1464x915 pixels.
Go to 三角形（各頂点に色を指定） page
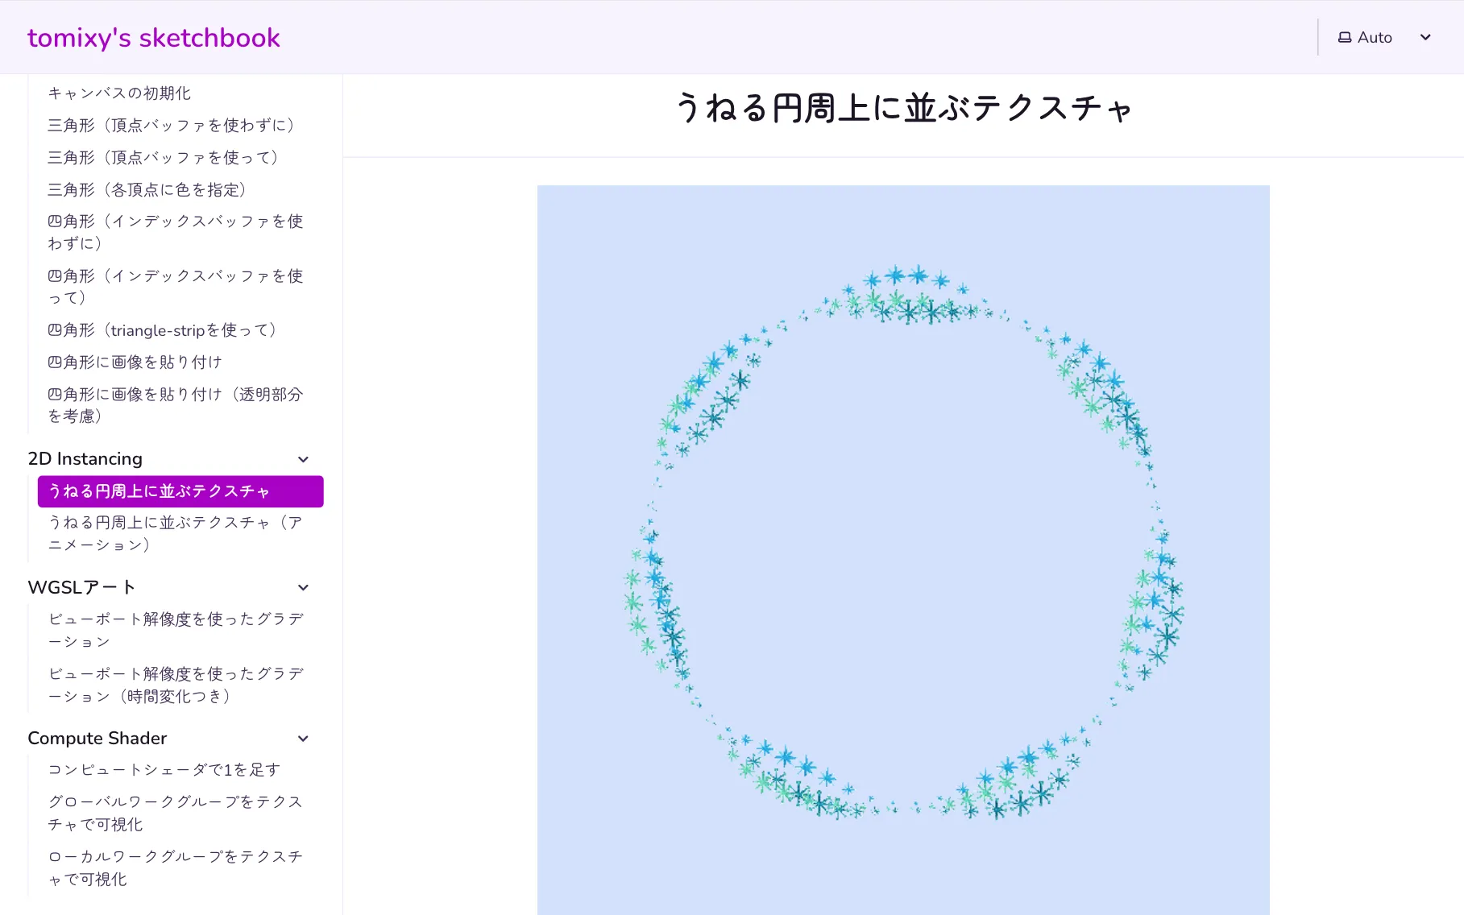(x=147, y=190)
